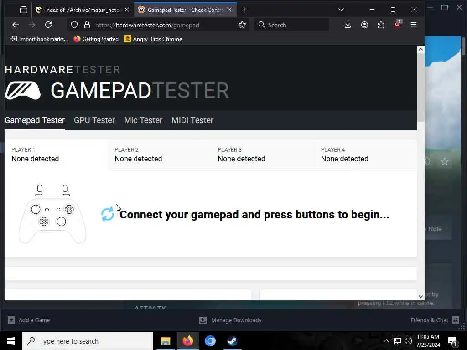
Task: Click the gamepad controller illustration
Action: tap(52, 214)
